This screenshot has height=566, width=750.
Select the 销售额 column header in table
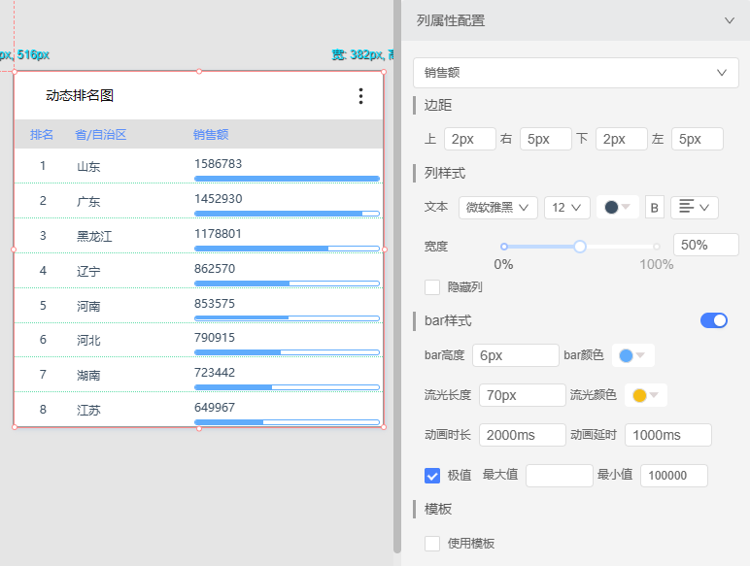(211, 135)
